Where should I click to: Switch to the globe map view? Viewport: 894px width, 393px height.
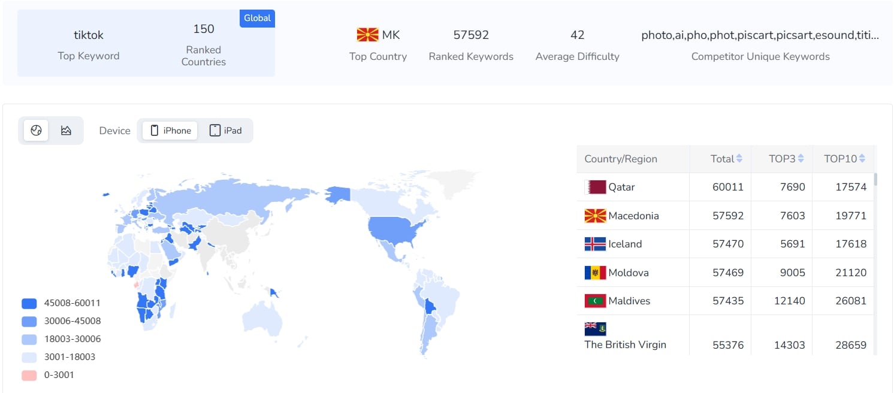pos(36,131)
